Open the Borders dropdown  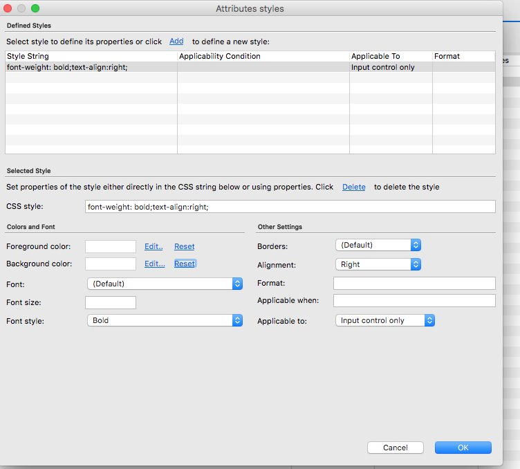(x=378, y=245)
